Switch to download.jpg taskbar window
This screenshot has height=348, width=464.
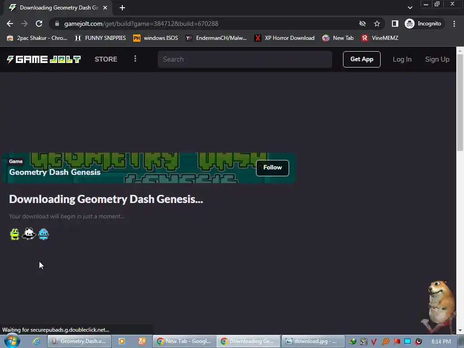click(313, 341)
